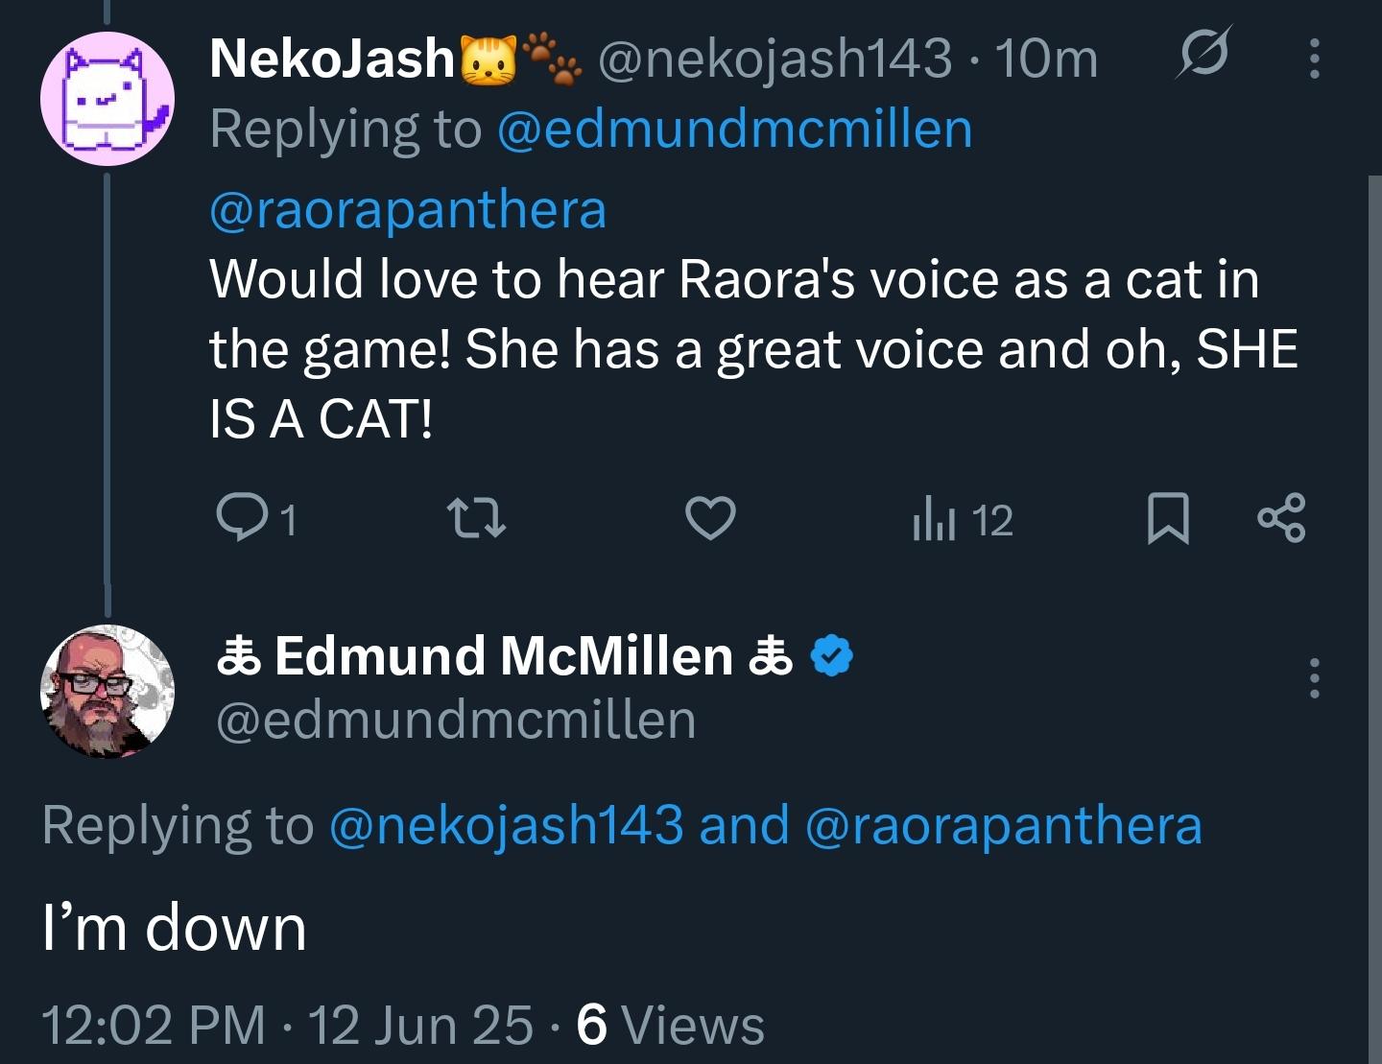Open more options on Edmund McMillen's tweet

tap(1314, 678)
